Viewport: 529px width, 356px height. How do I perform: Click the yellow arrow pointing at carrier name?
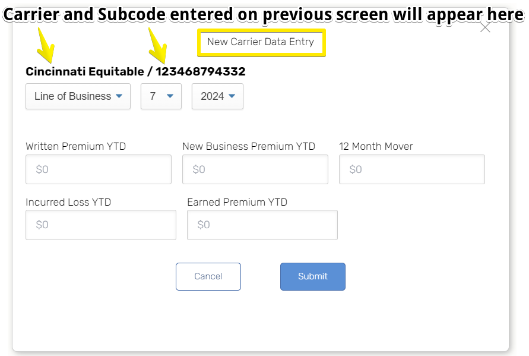pyautogui.click(x=45, y=46)
